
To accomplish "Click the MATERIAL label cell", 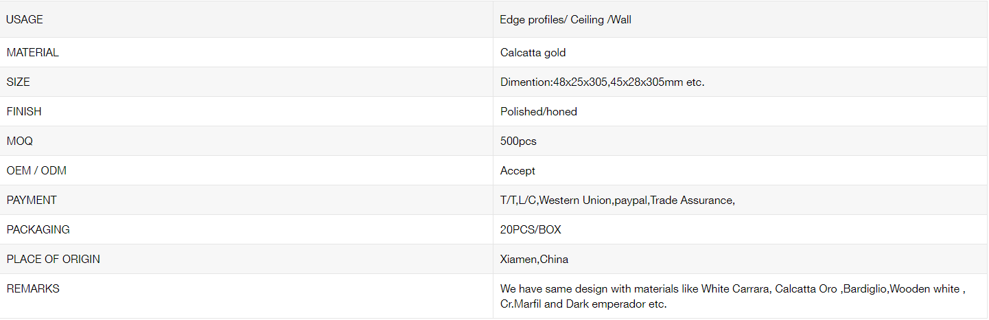I will click(32, 52).
